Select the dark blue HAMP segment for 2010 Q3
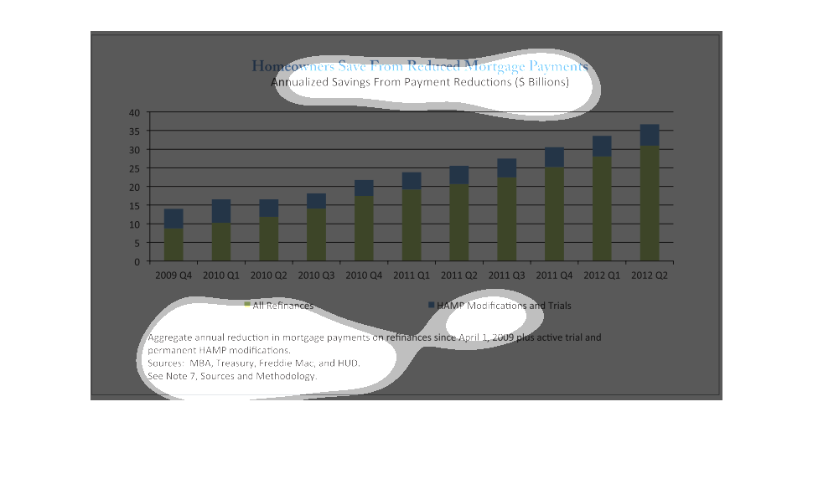This screenshot has width=813, height=479. 316,201
